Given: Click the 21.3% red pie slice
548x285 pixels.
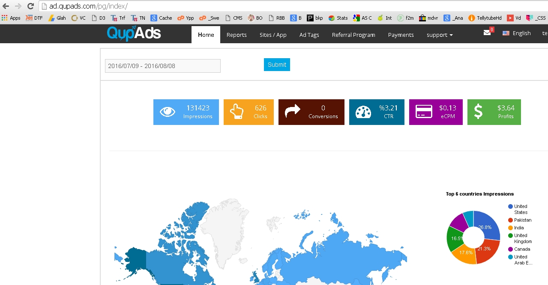Looking at the screenshot, I should [487, 252].
